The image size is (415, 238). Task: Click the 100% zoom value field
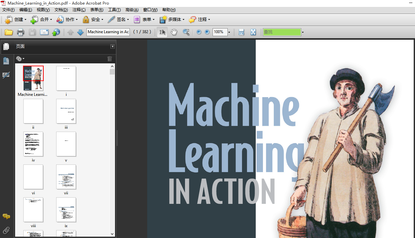[x=219, y=32]
